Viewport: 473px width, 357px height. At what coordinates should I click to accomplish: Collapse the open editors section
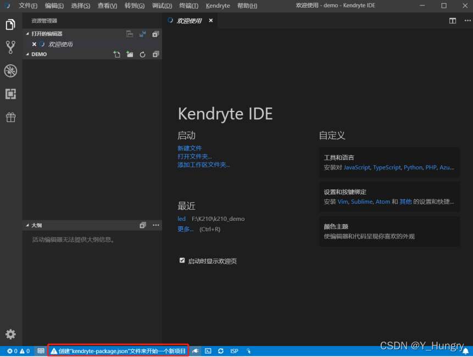(x=27, y=34)
